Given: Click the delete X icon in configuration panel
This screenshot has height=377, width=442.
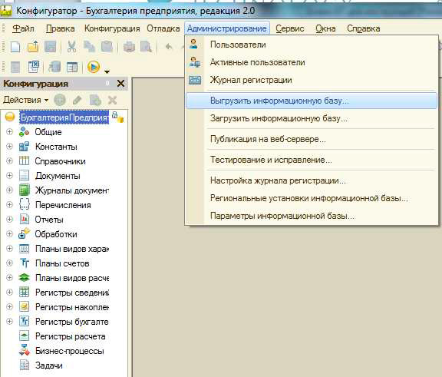Looking at the screenshot, I should point(113,100).
